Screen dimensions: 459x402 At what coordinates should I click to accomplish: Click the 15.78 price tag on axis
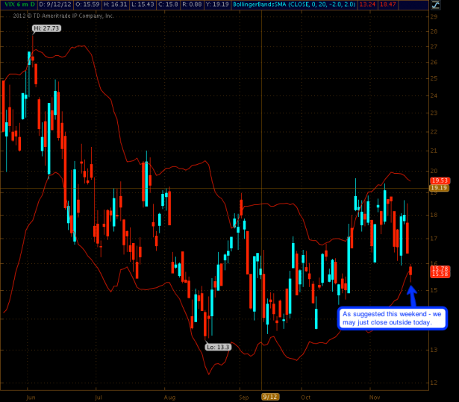(438, 268)
